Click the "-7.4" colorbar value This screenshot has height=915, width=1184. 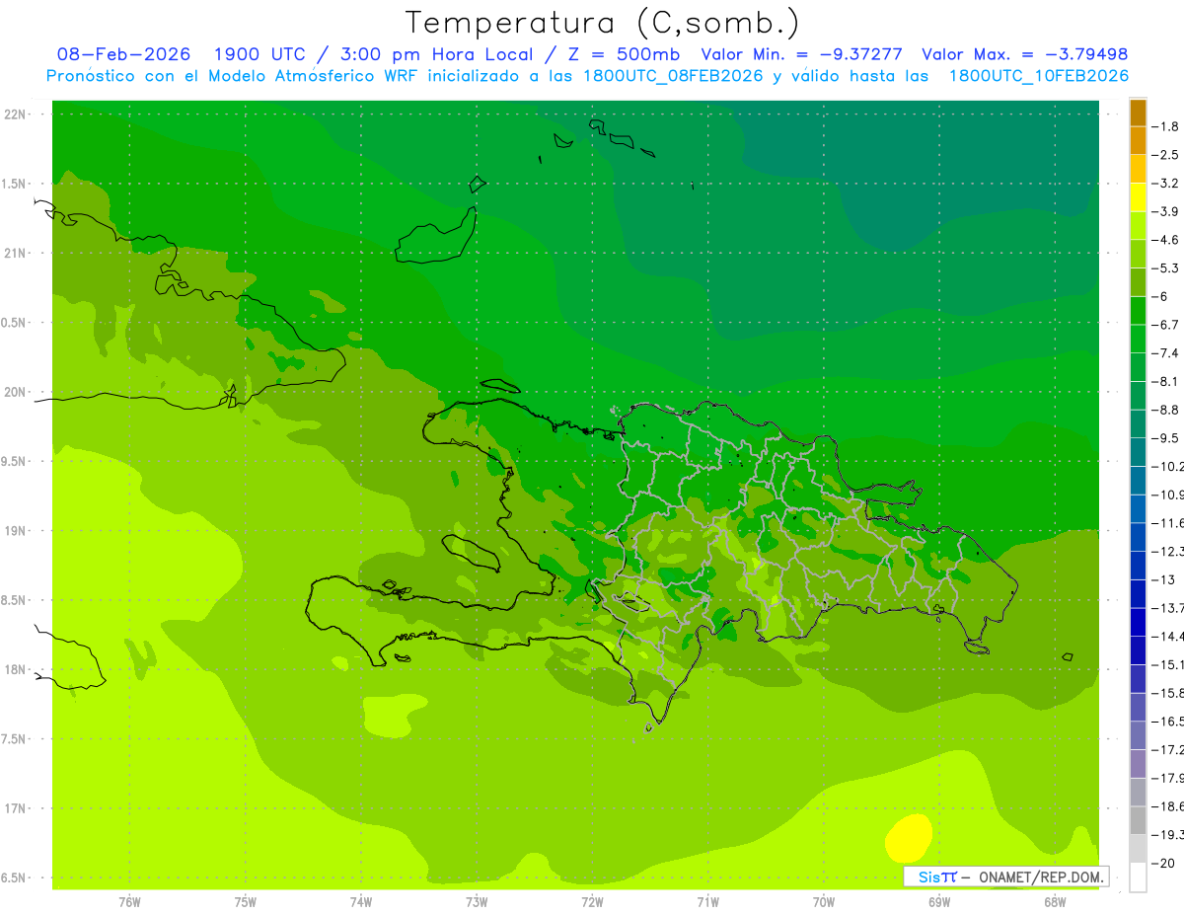(x=1165, y=353)
